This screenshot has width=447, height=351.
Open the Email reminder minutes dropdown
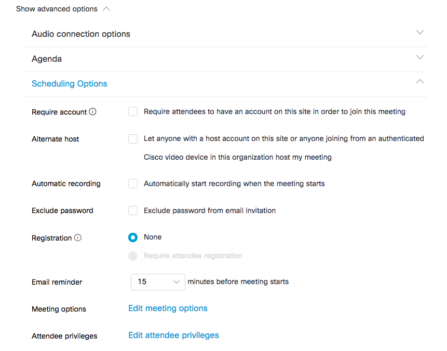tap(158, 282)
